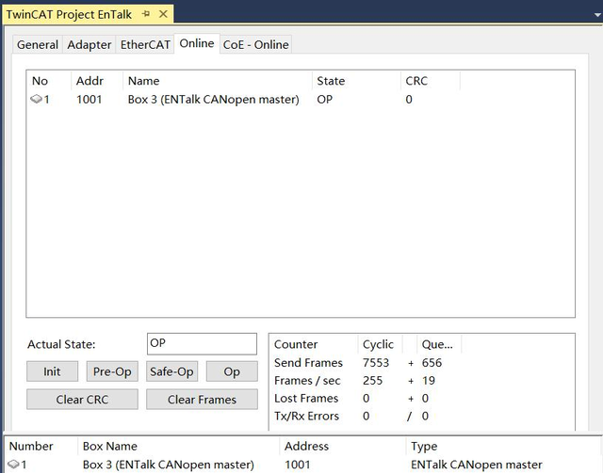Click the device icon in slave row 1

point(36,100)
